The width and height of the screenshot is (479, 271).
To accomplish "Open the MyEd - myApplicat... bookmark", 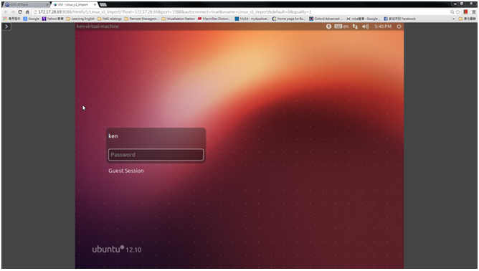I will [x=252, y=19].
